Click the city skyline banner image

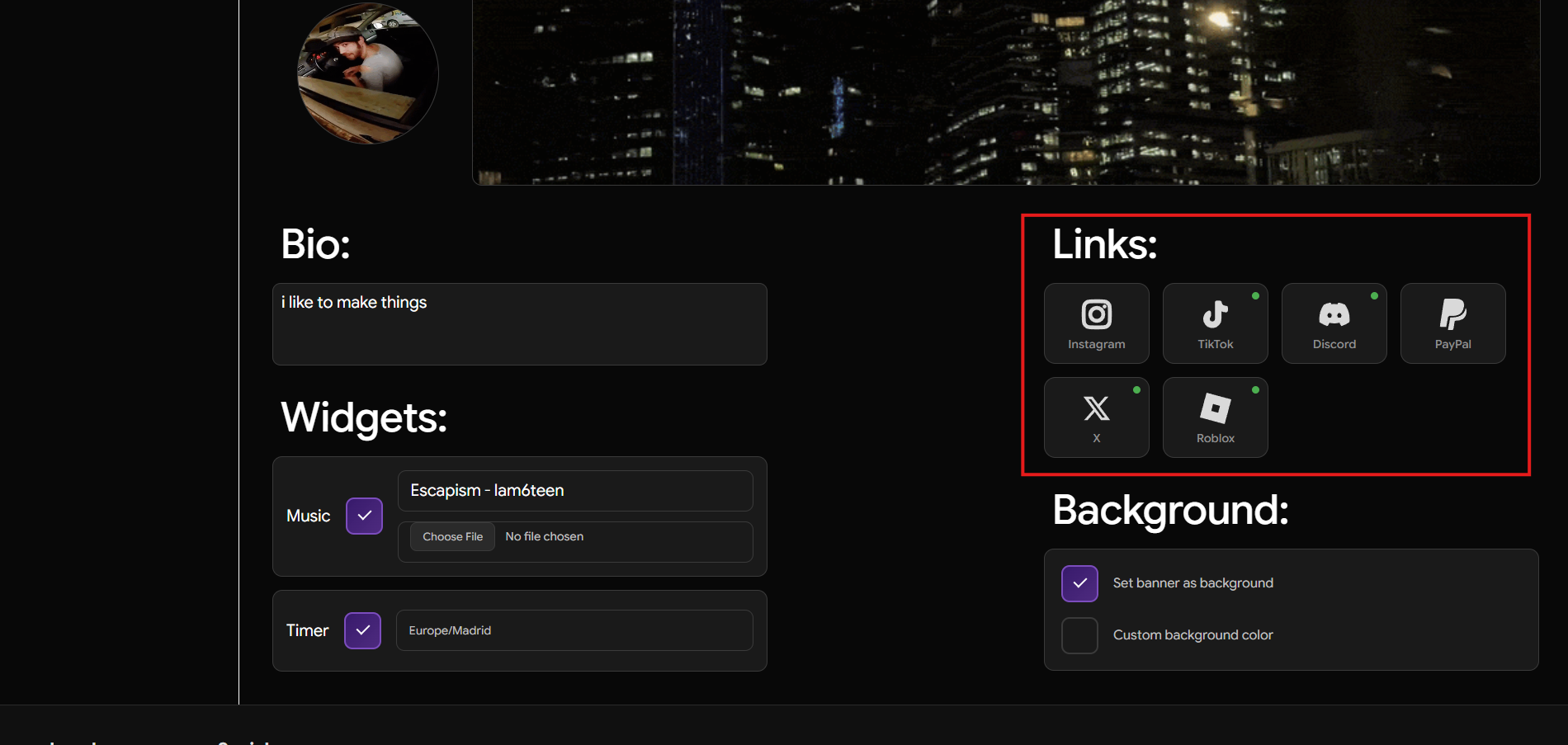1006,91
